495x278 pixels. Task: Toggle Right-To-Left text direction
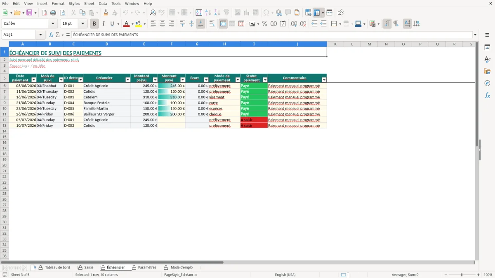pyautogui.click(x=396, y=24)
